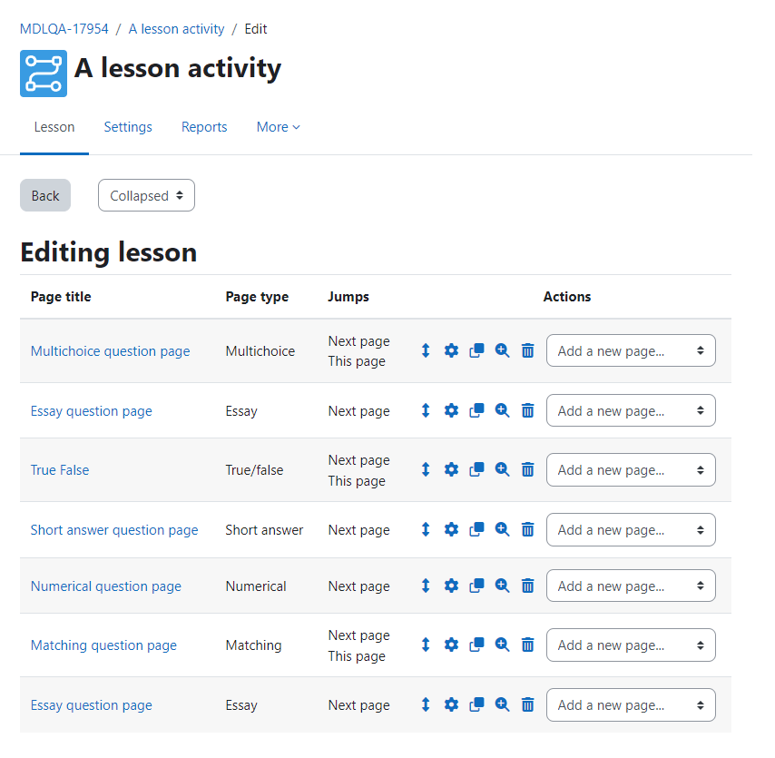Duplicate the Numerical question page
The height and width of the screenshot is (758, 775).
click(x=476, y=586)
